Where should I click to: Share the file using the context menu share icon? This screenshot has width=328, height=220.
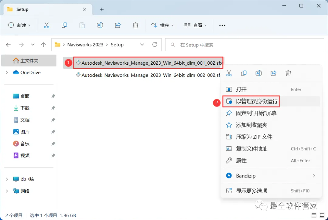[273, 73]
